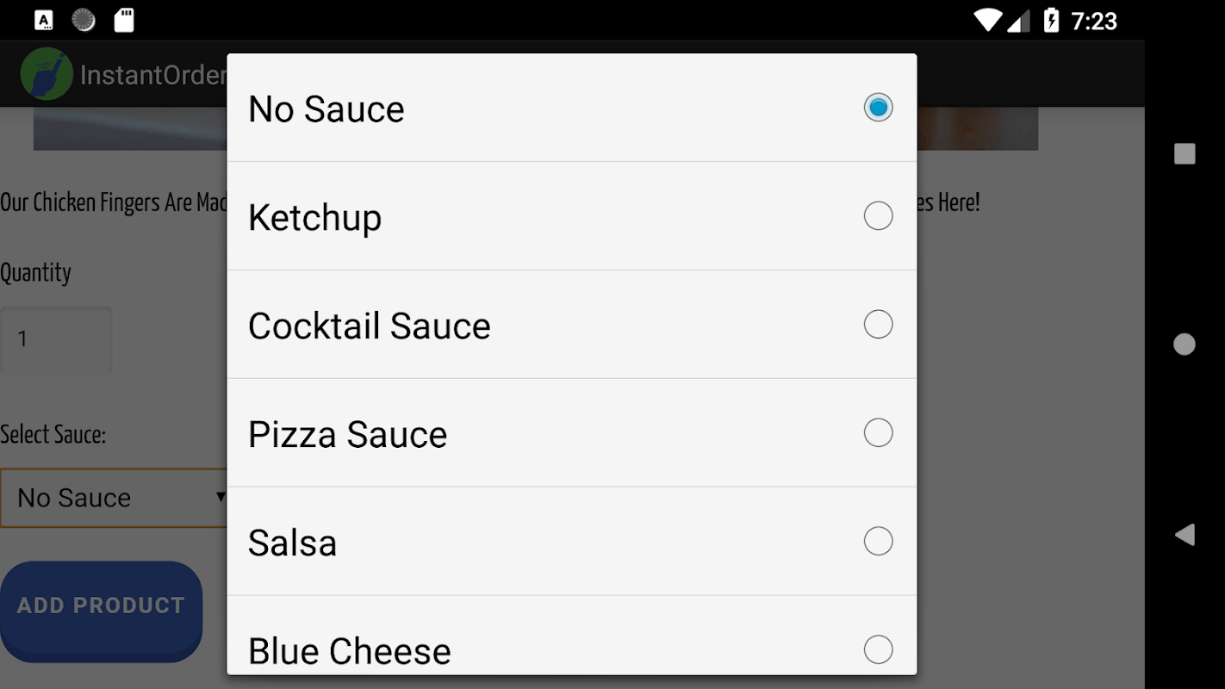1225x689 pixels.
Task: Tap the InstantOrder app logo icon
Action: point(47,74)
